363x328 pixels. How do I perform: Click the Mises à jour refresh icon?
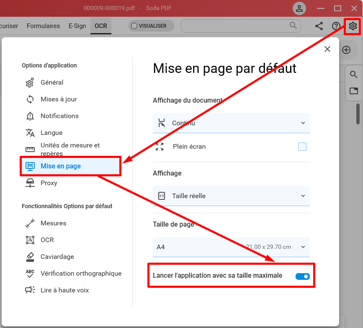point(30,99)
